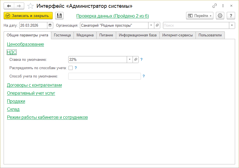Open the Интернет-сервисы tab
The width and height of the screenshot is (239, 168).
coord(177,35)
